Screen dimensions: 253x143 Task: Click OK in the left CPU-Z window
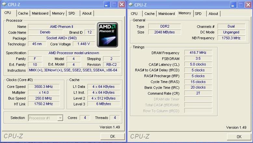(113, 137)
